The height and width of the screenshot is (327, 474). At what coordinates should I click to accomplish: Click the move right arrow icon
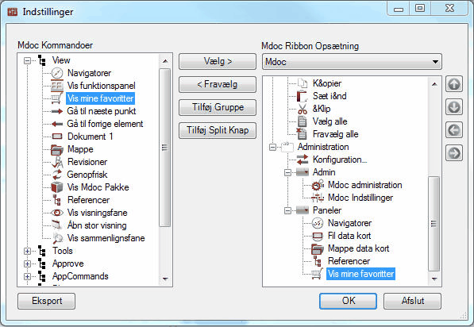pyautogui.click(x=453, y=153)
